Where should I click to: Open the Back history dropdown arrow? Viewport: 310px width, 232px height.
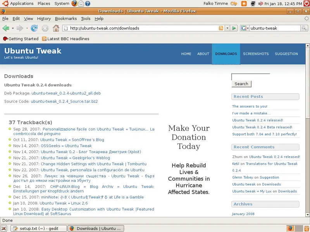13,28
